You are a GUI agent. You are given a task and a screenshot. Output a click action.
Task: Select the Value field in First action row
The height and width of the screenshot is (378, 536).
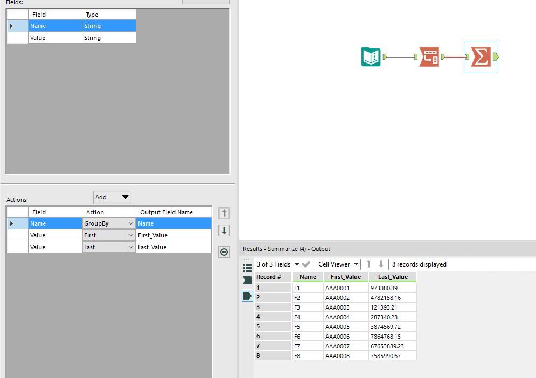pyautogui.click(x=55, y=235)
